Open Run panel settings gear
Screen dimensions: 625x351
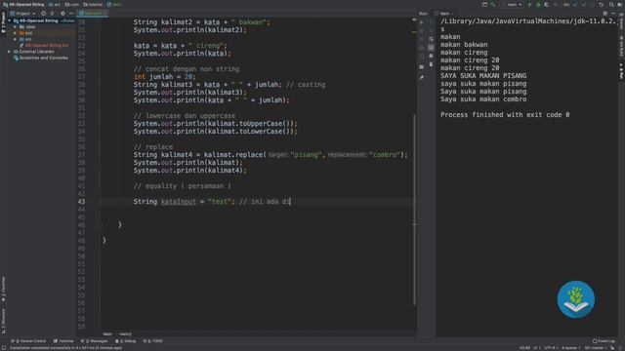tap(605, 13)
